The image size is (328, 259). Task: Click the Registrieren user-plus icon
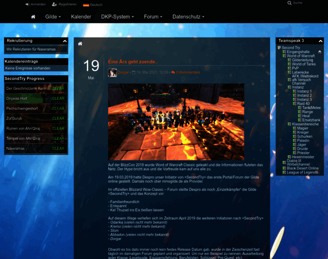(54, 4)
